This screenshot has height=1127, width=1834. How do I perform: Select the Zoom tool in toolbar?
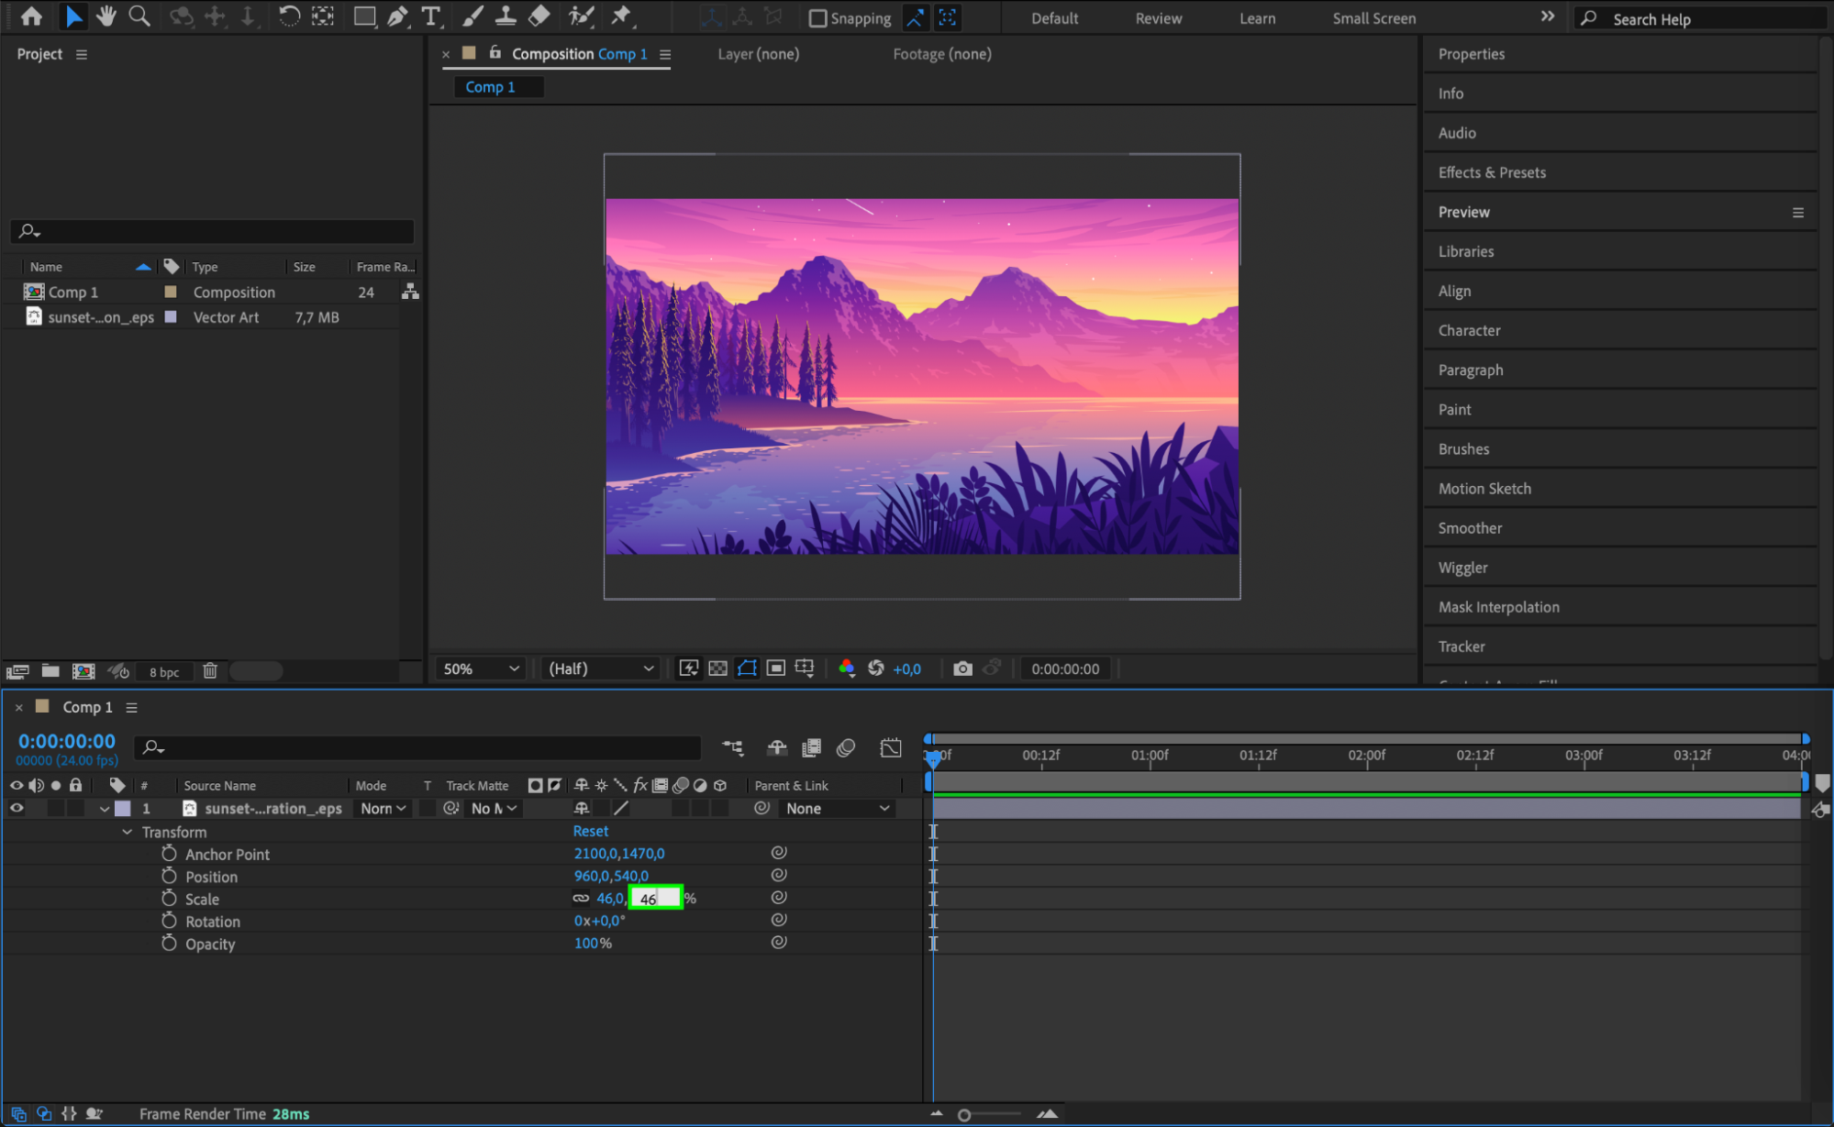coord(139,16)
